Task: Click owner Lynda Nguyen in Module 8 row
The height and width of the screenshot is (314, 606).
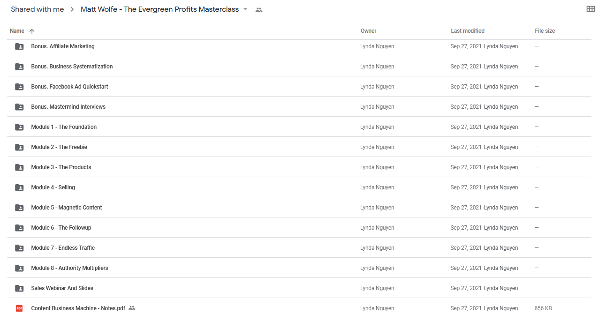Action: click(x=377, y=268)
